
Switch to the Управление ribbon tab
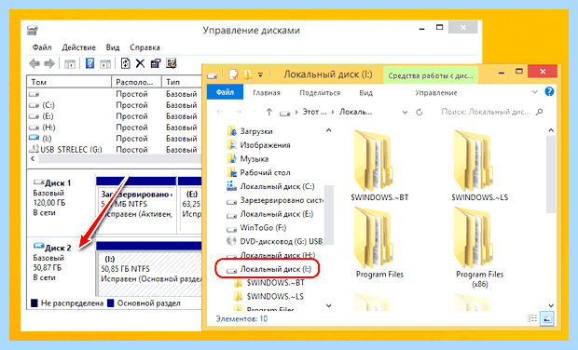pyautogui.click(x=436, y=93)
